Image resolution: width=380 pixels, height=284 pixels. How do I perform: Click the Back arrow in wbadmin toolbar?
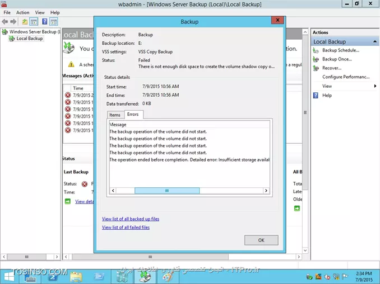[x=4, y=22]
